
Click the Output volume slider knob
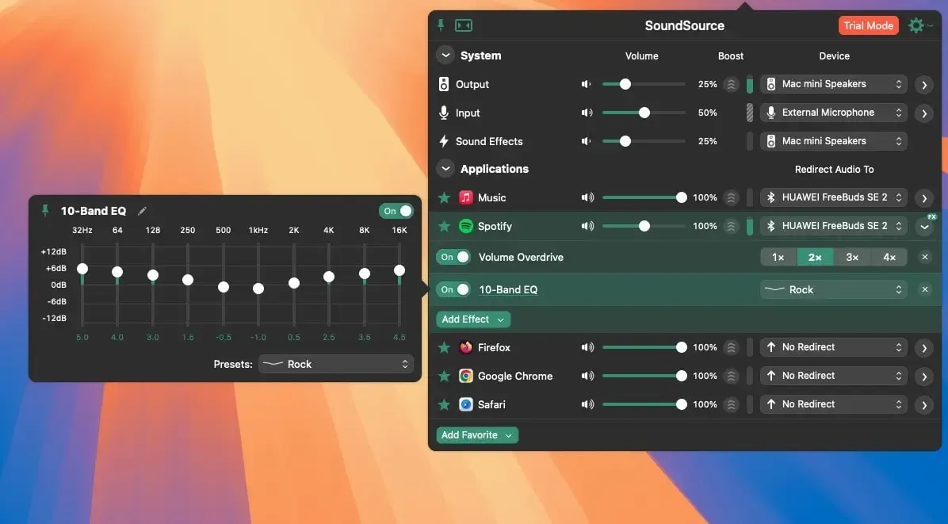(625, 84)
